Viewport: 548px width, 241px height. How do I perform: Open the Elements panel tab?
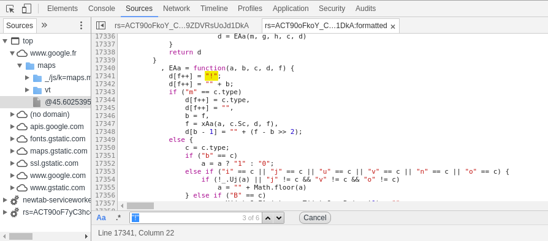tap(62, 9)
